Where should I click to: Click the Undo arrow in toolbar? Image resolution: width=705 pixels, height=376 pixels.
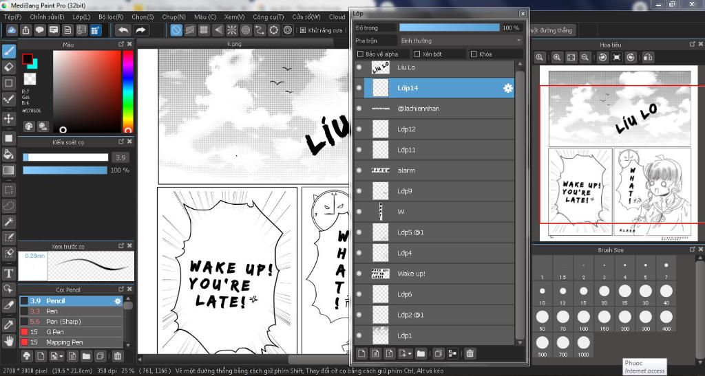tap(123, 30)
